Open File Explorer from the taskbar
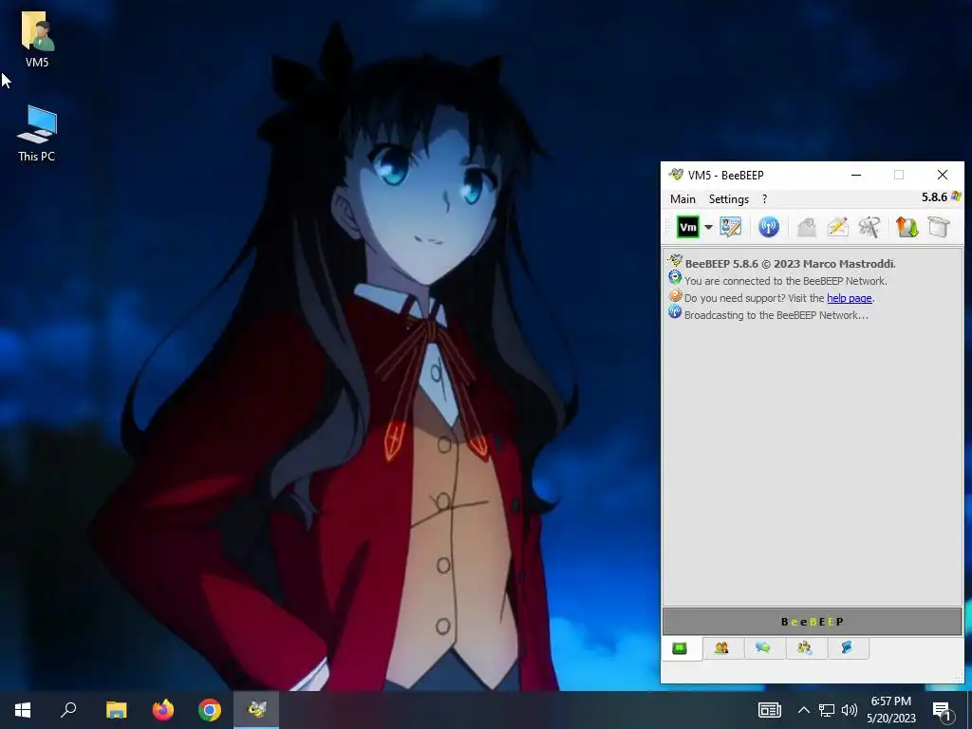The image size is (972, 729). [116, 710]
